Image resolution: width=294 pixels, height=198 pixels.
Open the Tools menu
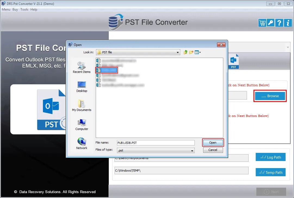click(x=24, y=9)
